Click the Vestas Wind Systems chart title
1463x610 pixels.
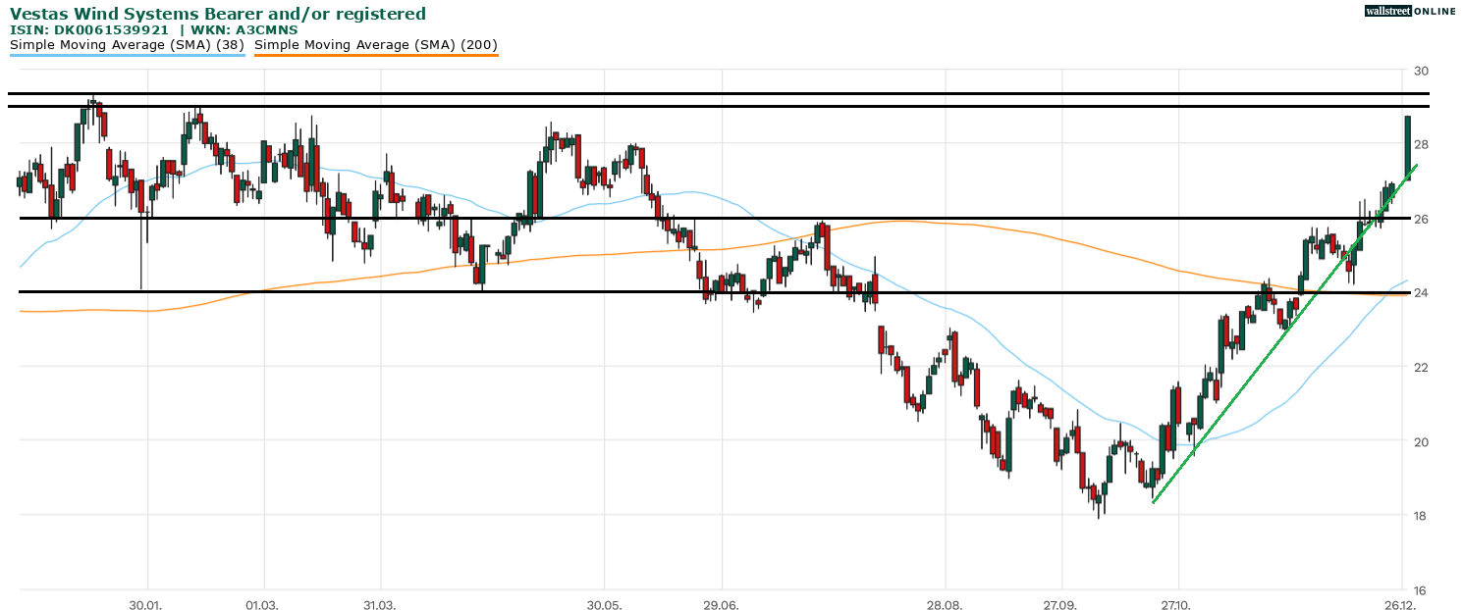coord(218,14)
